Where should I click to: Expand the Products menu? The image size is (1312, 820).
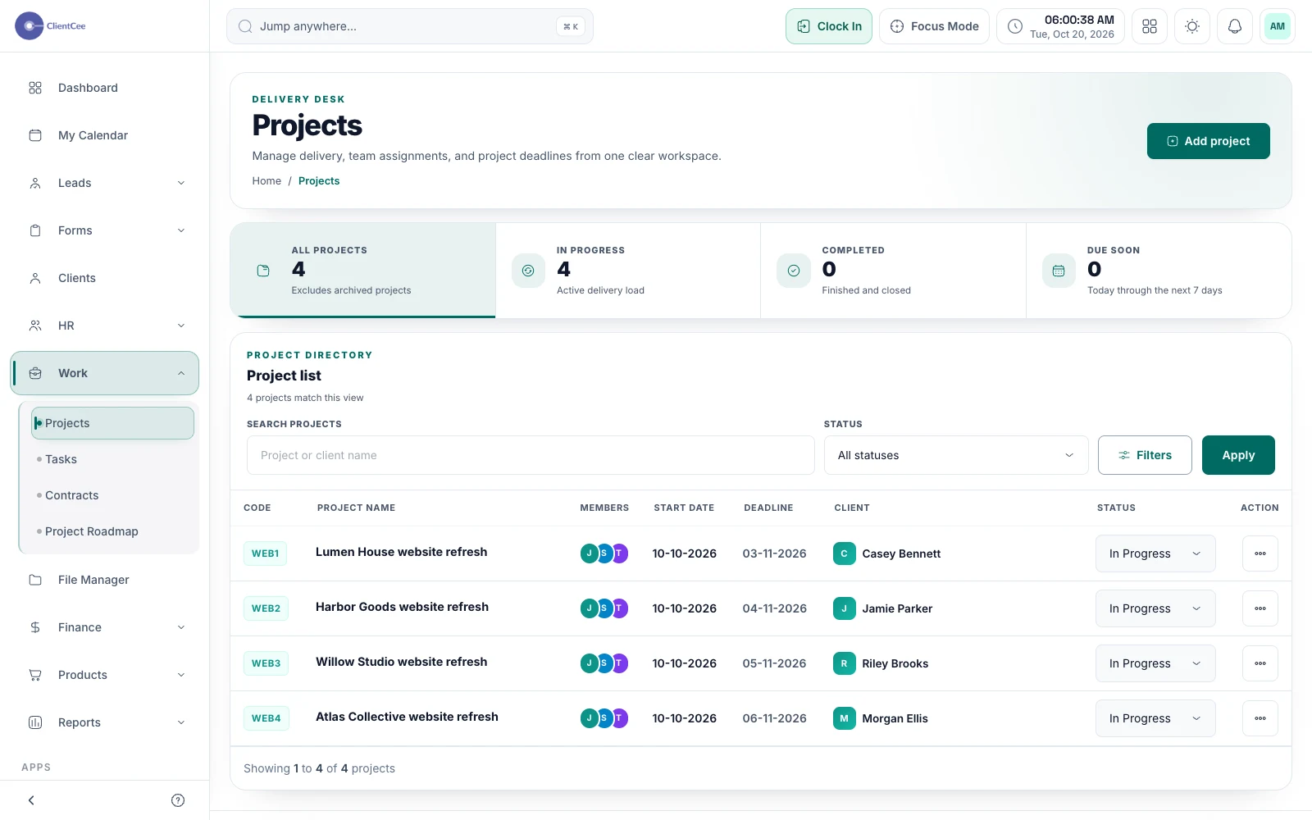(105, 675)
